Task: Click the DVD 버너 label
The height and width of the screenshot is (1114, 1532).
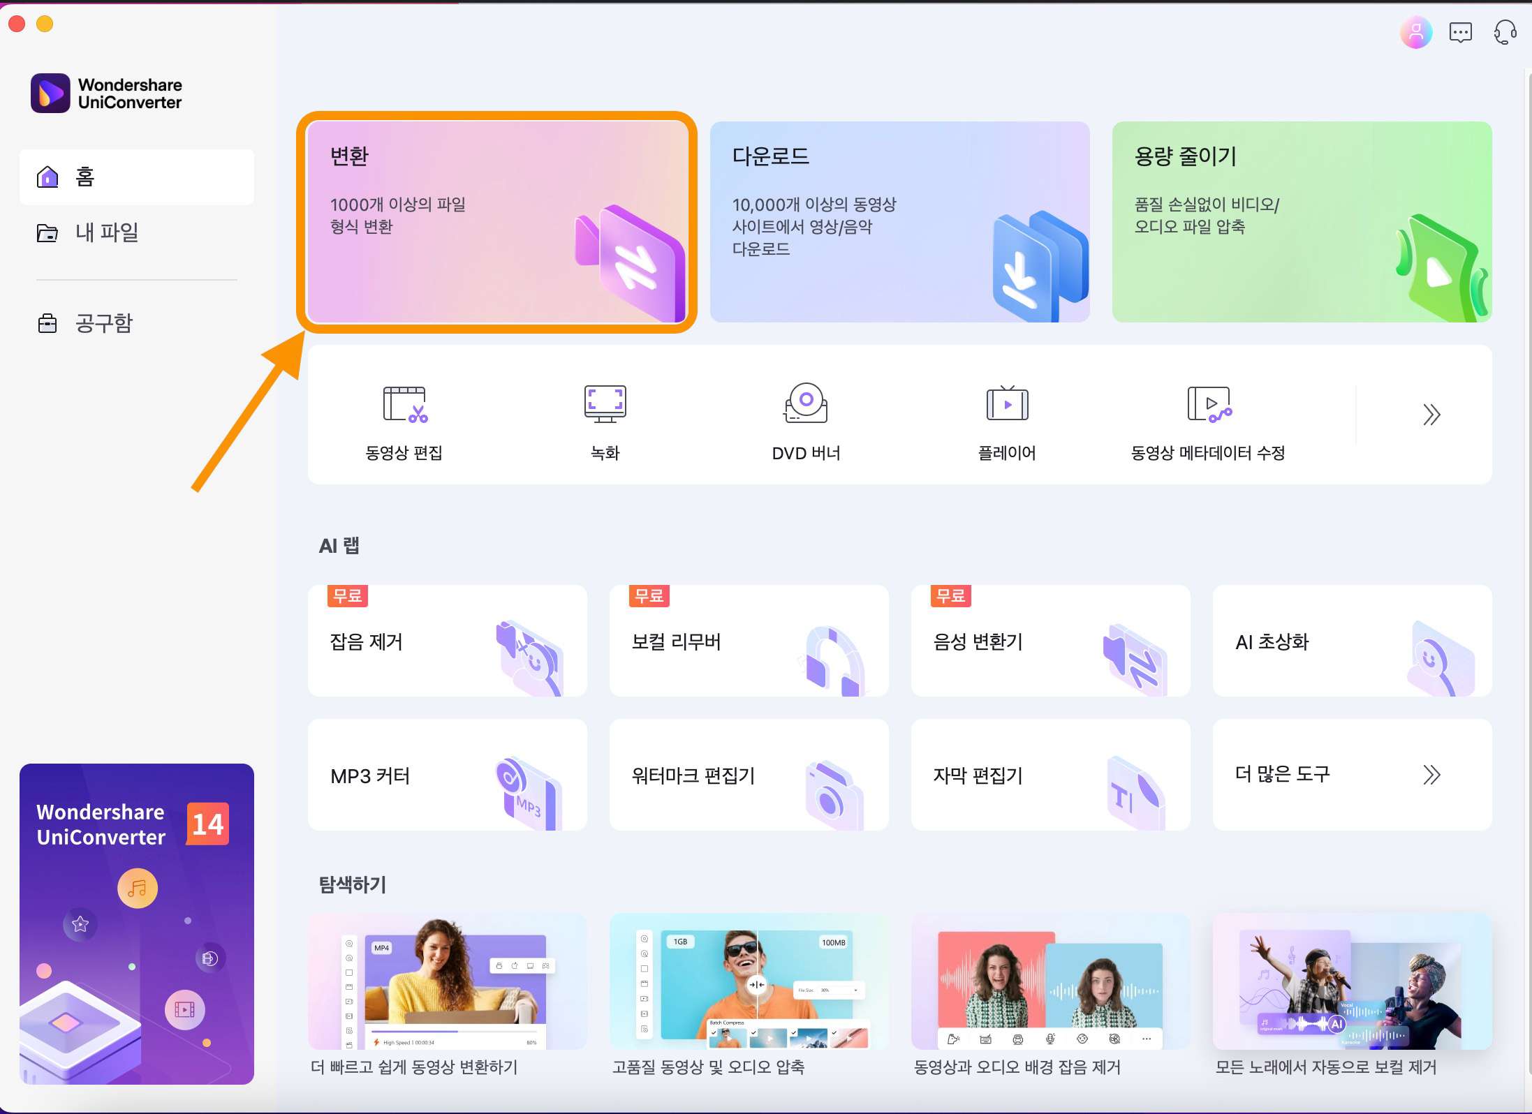Action: point(806,453)
